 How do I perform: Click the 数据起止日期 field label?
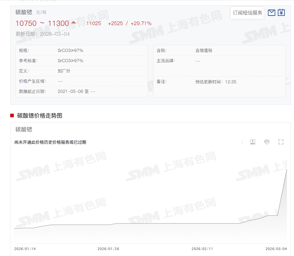click(32, 91)
